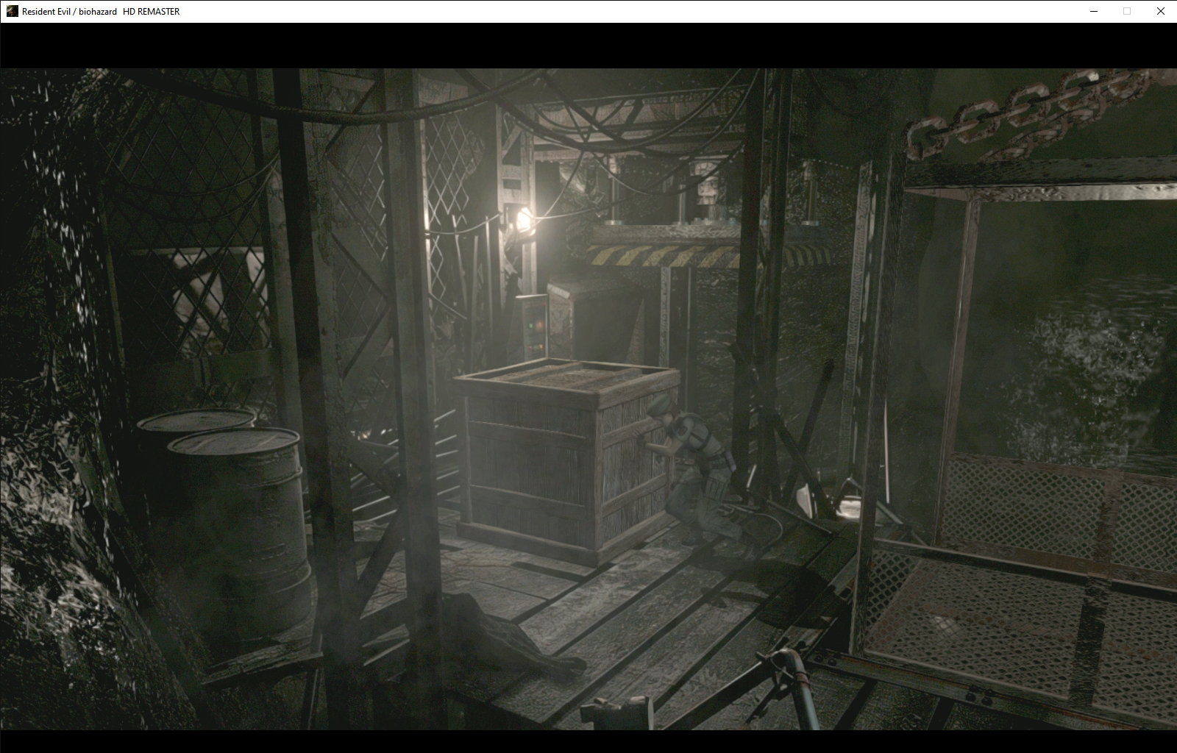
Task: Click the Resident Evil app icon in title bar
Action: (x=12, y=11)
